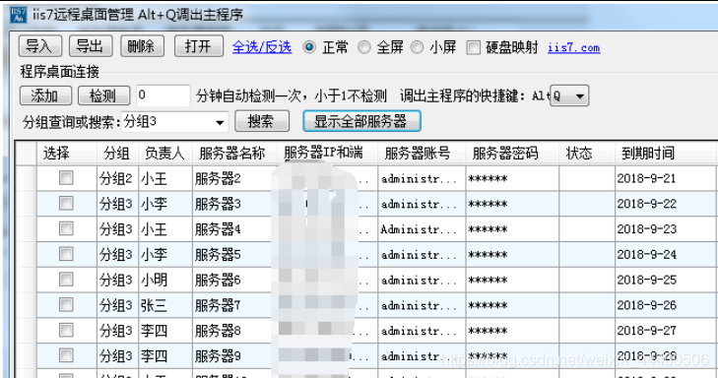Screen dimensions: 718x378
Task: Enable the 硬盘映射 checkbox
Action: pos(473,47)
